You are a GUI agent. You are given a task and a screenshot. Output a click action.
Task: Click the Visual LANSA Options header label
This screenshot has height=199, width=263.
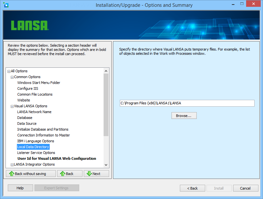(x=31, y=106)
